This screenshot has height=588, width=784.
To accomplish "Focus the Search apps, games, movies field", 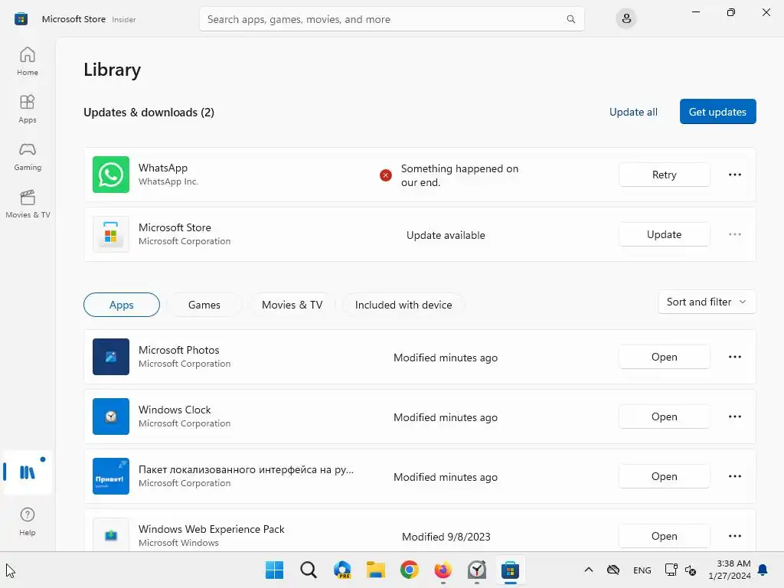I will [391, 19].
